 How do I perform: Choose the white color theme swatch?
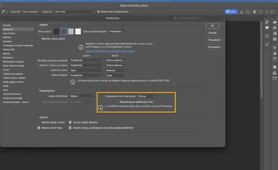click(78, 31)
